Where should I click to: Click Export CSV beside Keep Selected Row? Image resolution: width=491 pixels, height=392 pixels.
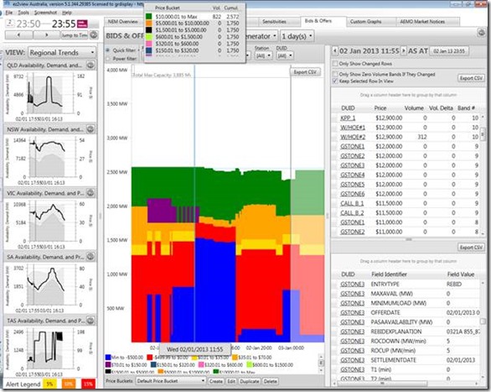coord(471,78)
